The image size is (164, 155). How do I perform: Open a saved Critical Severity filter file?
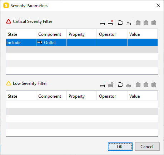pyautogui.click(x=120, y=23)
